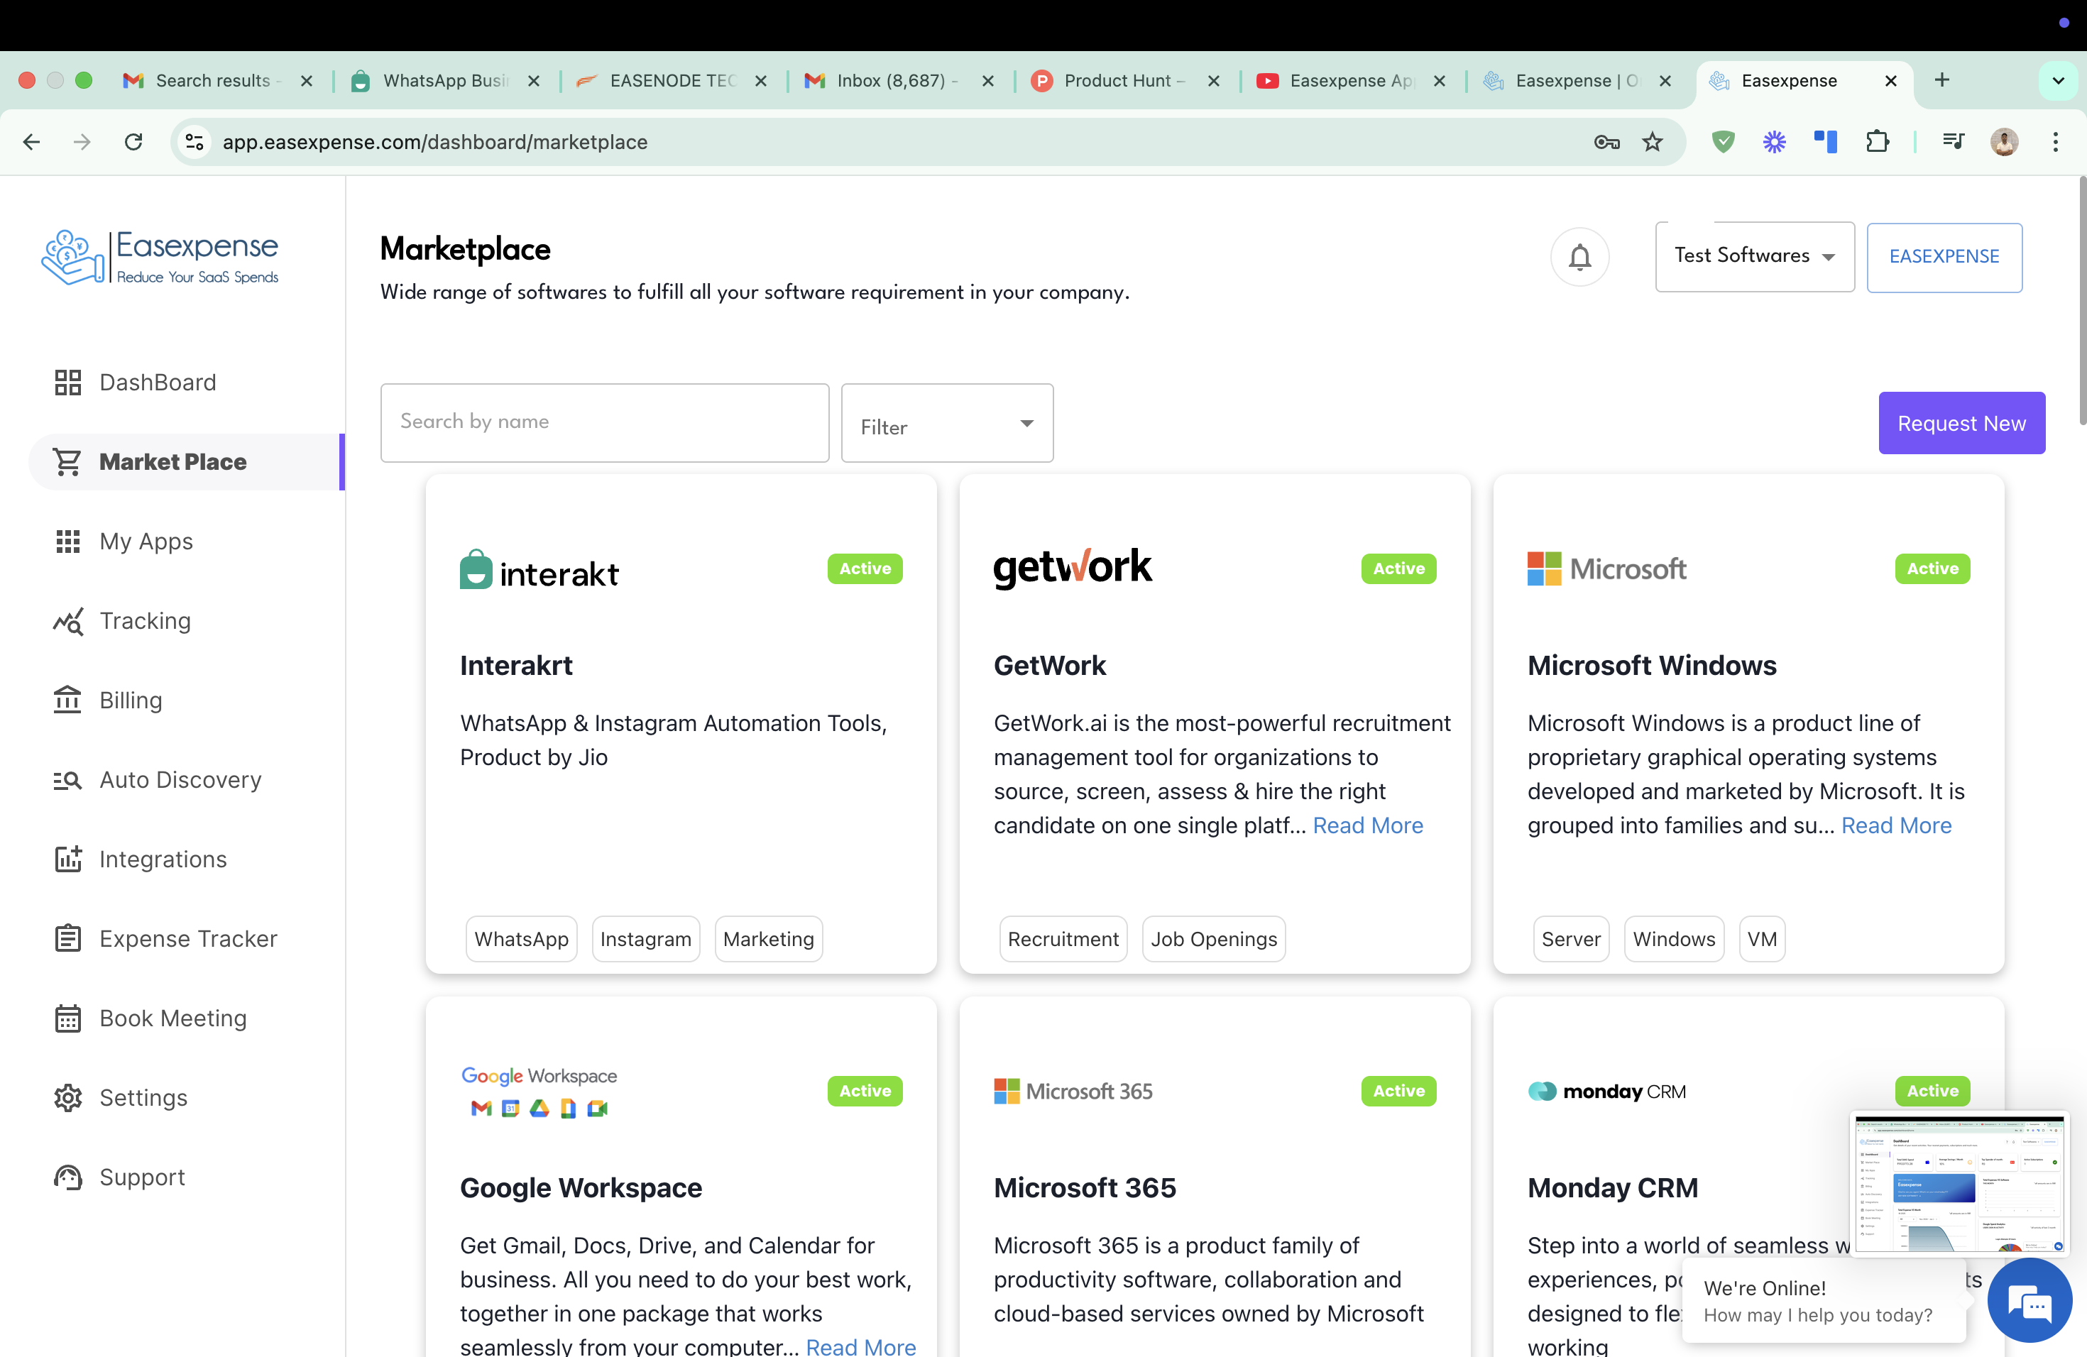Click the dashboard preview thumbnail above chat
The height and width of the screenshot is (1357, 2087).
click(x=1960, y=1183)
